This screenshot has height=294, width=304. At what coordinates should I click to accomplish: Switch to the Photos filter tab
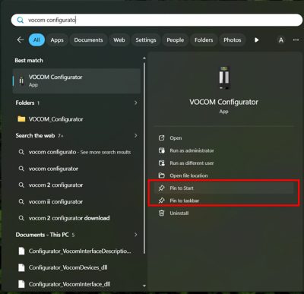[233, 40]
